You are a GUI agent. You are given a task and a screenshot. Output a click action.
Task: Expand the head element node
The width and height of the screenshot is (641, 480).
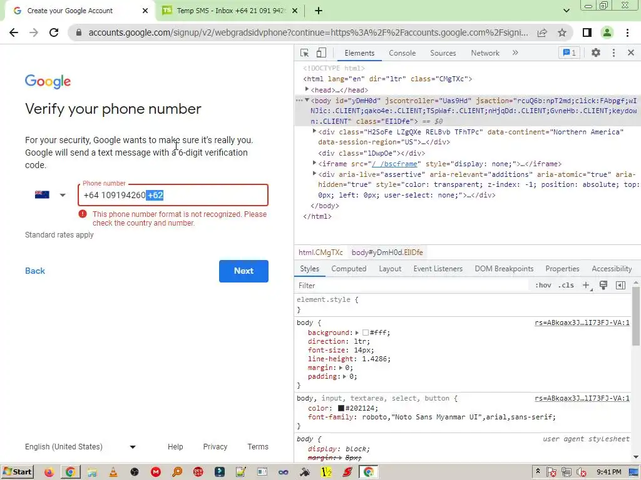click(307, 89)
